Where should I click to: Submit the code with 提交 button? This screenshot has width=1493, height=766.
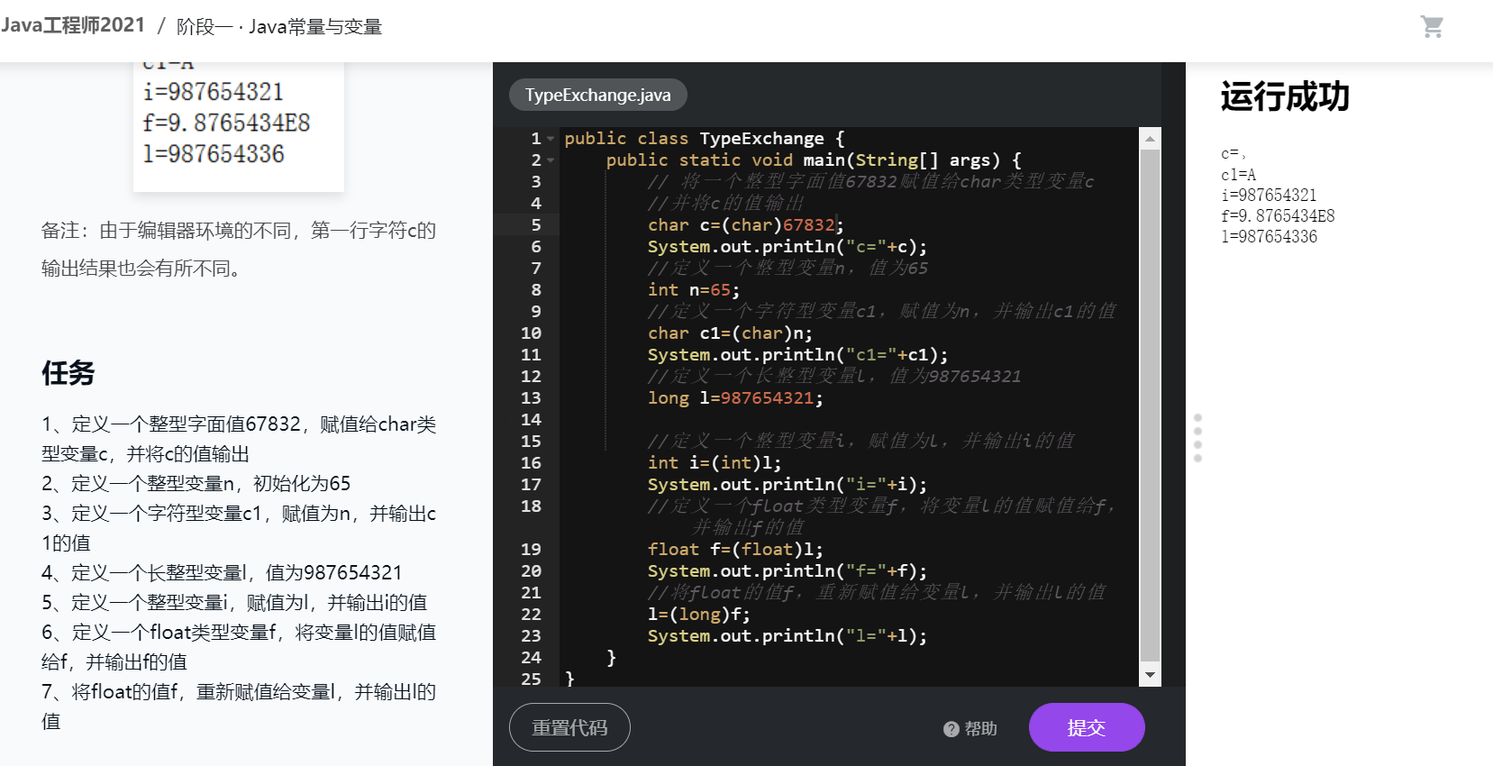point(1087,727)
